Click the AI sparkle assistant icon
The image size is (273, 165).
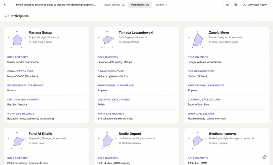click(265, 157)
